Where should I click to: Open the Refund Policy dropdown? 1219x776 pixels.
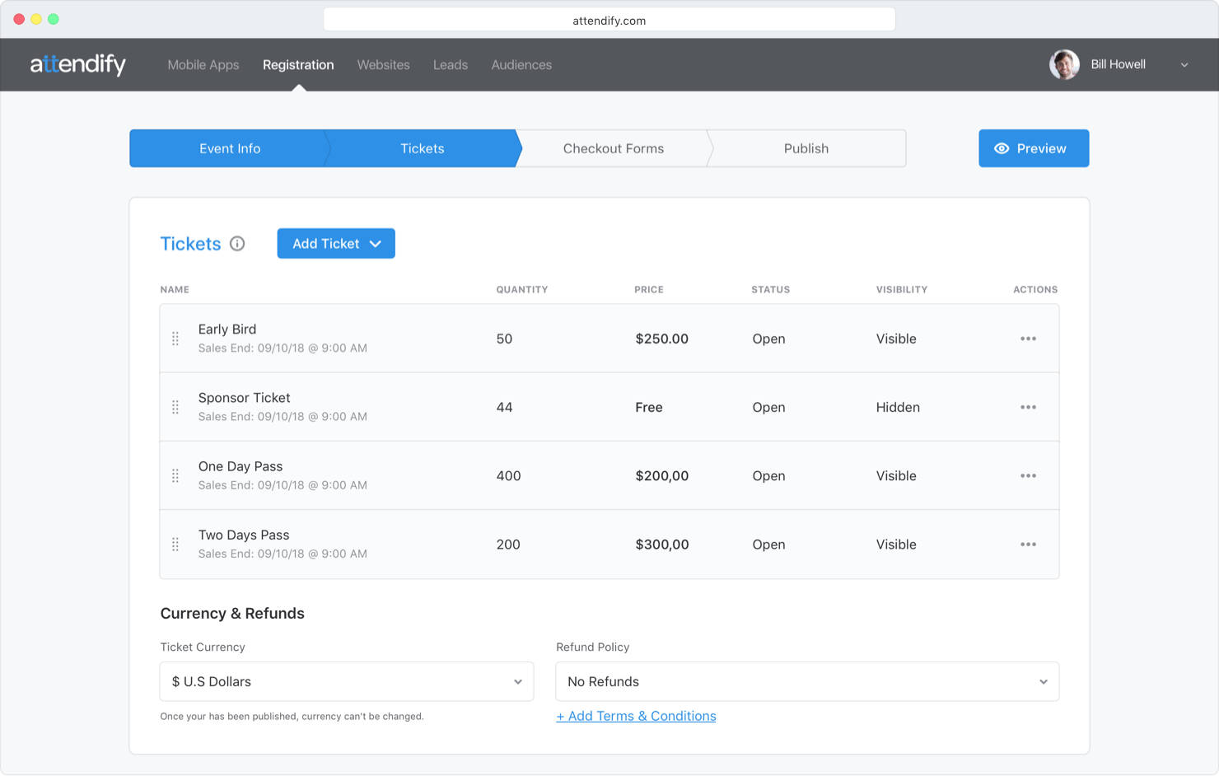click(806, 681)
